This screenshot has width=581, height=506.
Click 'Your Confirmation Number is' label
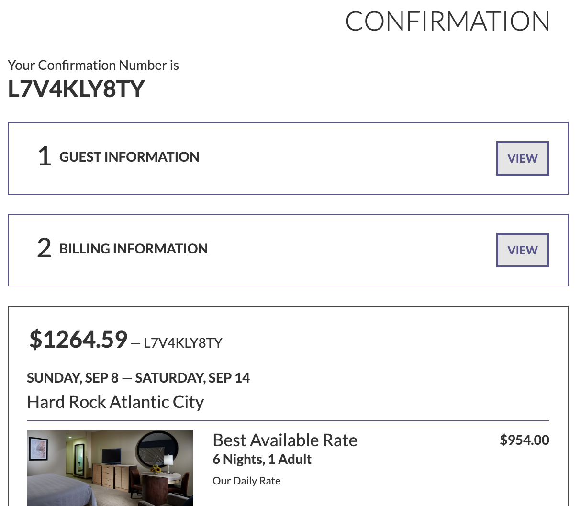[93, 65]
